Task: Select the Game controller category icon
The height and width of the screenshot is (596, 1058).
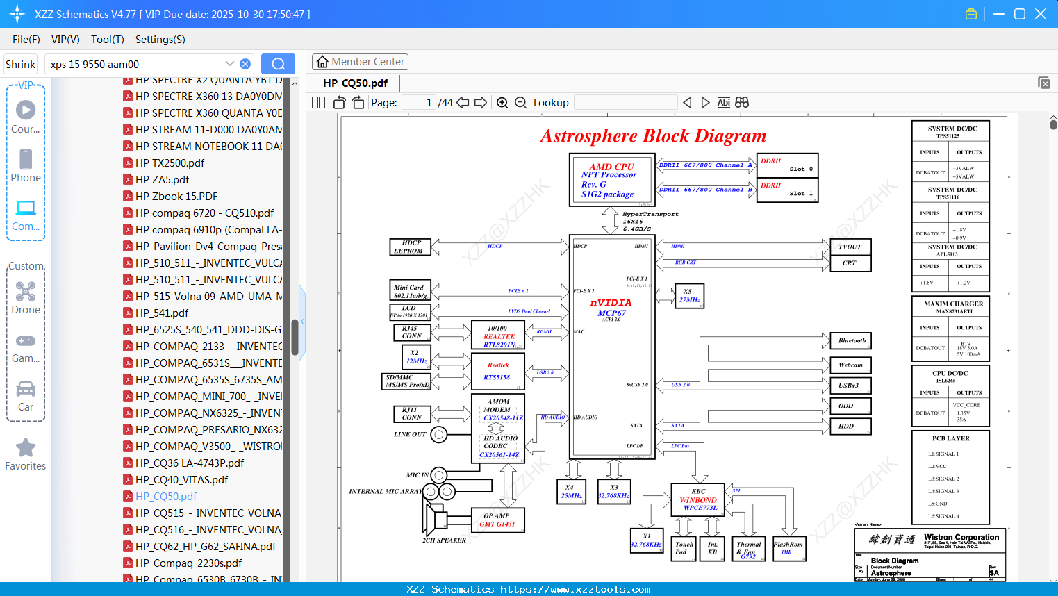Action: tap(26, 340)
